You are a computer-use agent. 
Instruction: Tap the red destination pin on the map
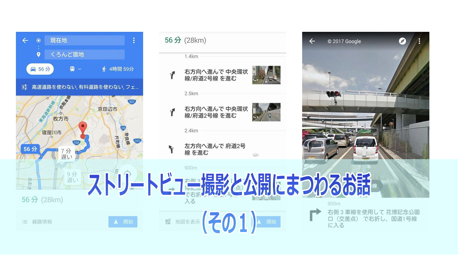point(83,130)
